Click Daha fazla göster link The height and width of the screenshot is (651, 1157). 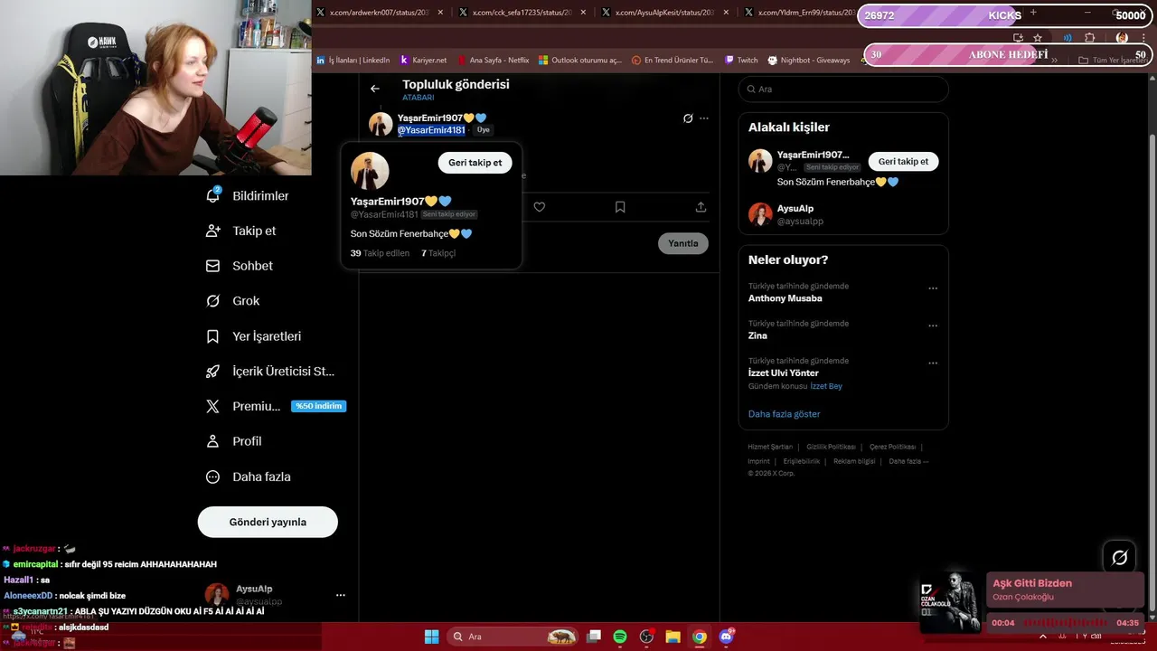[785, 414]
